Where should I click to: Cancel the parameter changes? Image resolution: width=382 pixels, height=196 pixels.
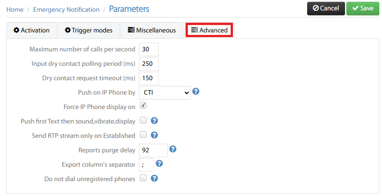click(326, 9)
